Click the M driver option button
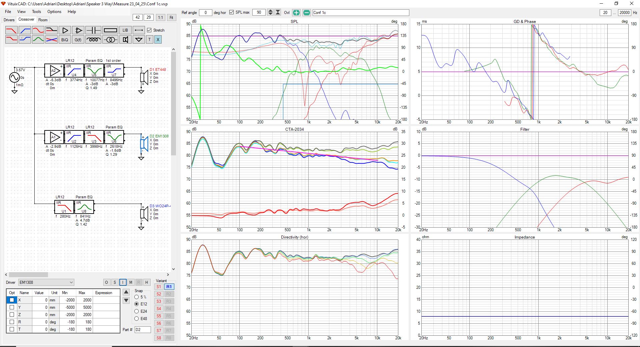 (x=131, y=282)
